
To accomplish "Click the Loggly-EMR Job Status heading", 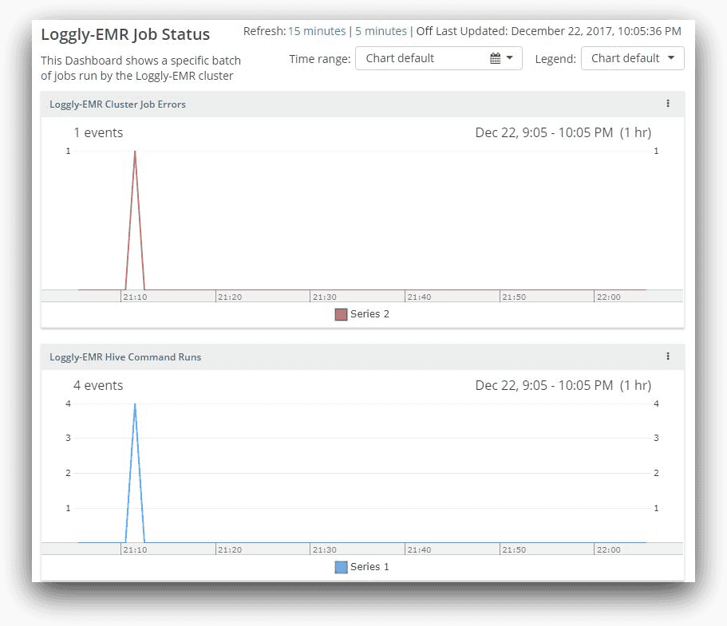I will [x=125, y=35].
